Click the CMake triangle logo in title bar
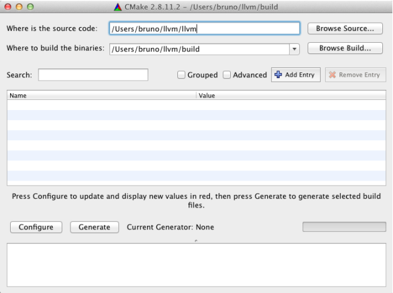Image resolution: width=393 pixels, height=293 pixels. coord(118,7)
